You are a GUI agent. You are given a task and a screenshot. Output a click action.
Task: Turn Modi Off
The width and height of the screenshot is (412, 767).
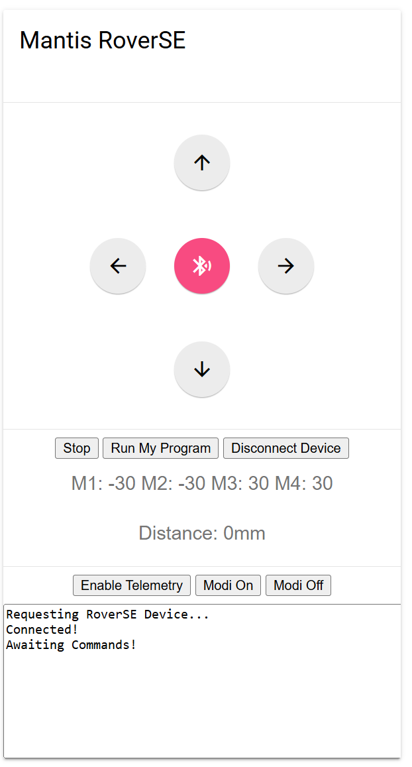298,585
